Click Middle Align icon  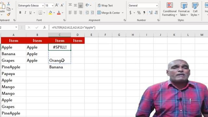(x=75, y=5)
